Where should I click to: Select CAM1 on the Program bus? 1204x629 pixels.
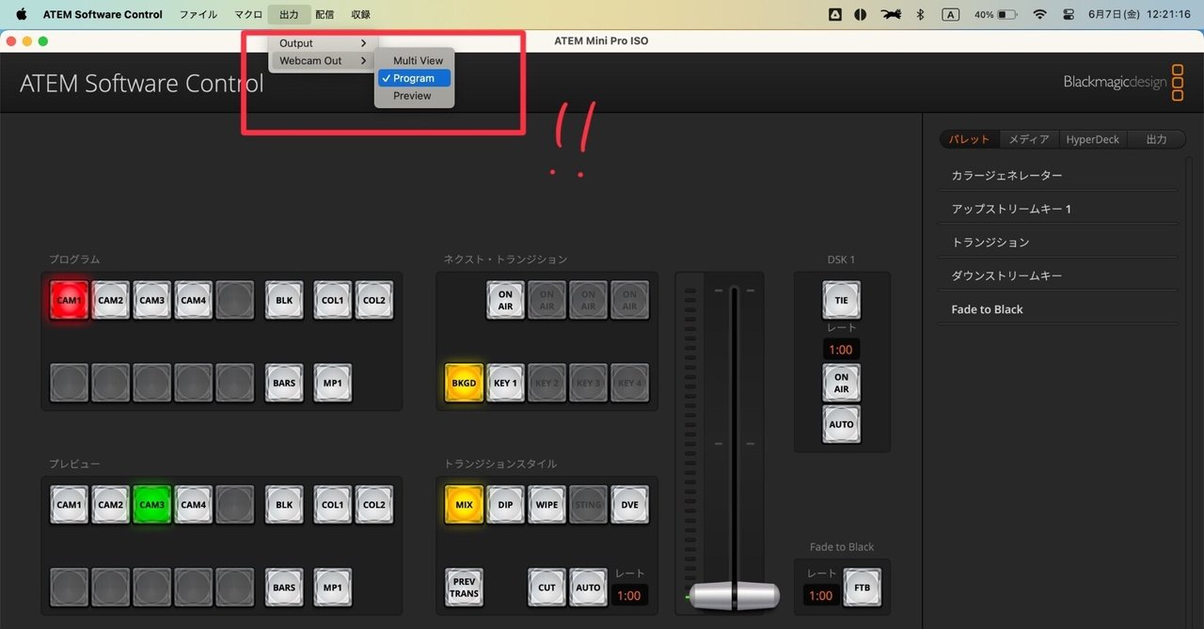point(69,300)
